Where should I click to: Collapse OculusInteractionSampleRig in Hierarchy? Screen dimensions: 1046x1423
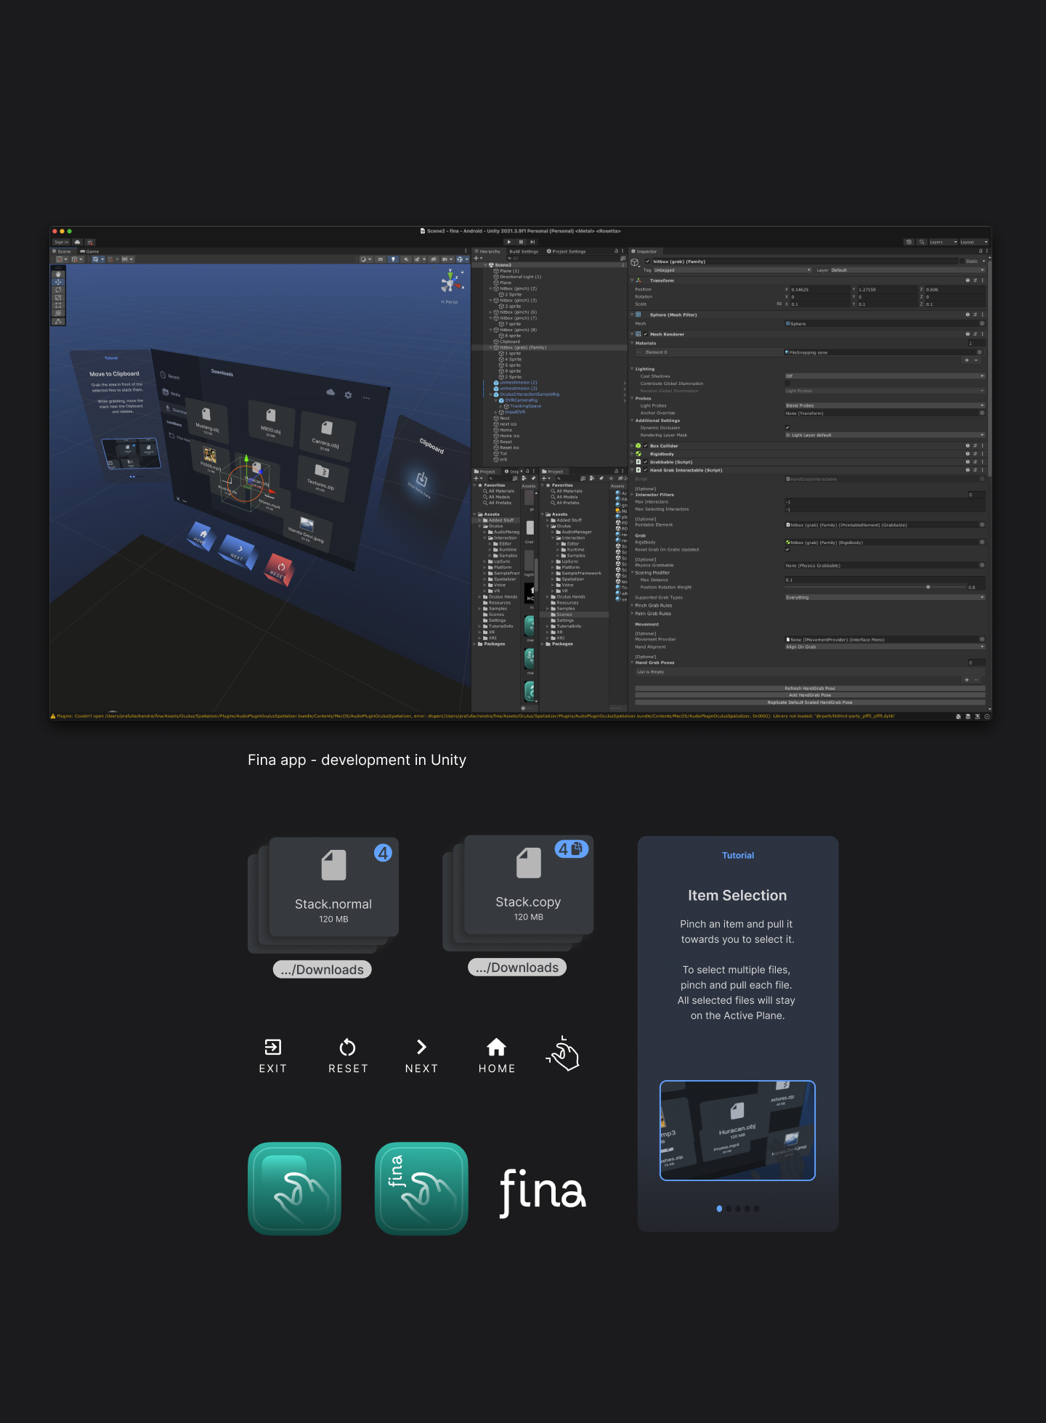[x=490, y=394]
